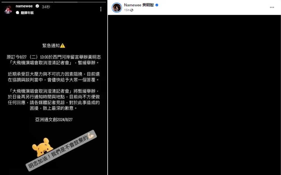Click the flexed bicep emoji on sticker
Screen dimensions: 281x175
[x=91, y=136]
